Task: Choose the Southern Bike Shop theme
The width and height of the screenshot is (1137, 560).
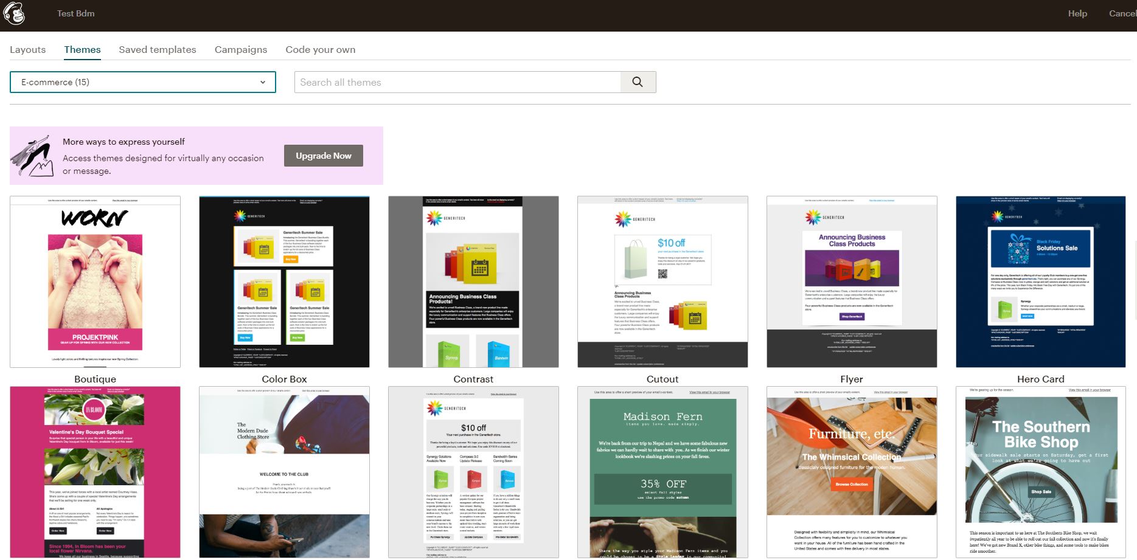Action: coord(1041,472)
